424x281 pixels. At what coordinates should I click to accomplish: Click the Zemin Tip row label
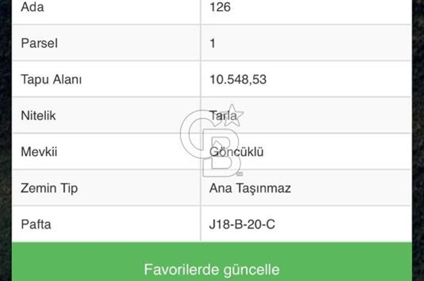click(49, 188)
